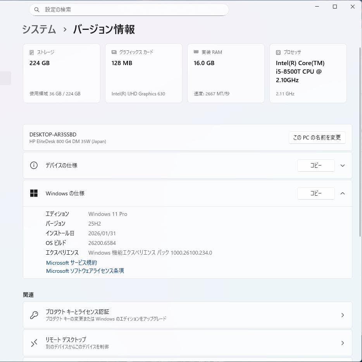362x362 pixels.
Task: Click inside the 設定の検索 search field
Action: tap(128, 9)
